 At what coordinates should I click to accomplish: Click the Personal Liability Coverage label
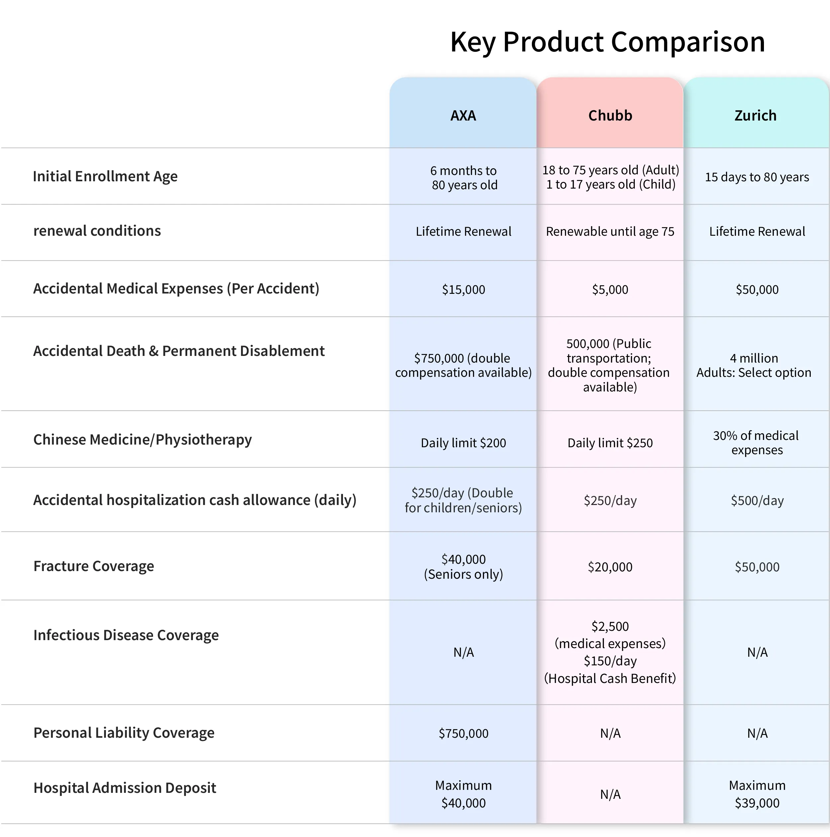point(124,733)
